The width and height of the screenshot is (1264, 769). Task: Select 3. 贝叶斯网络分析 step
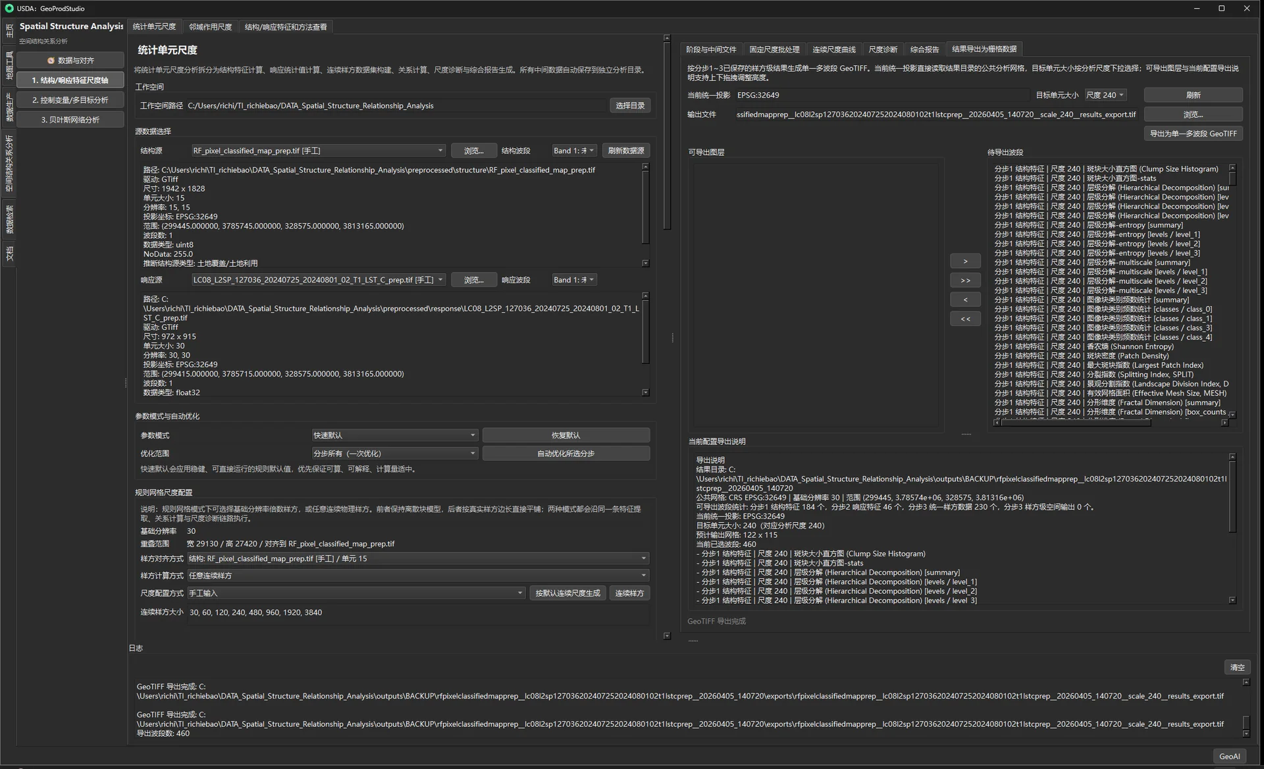[x=70, y=119]
